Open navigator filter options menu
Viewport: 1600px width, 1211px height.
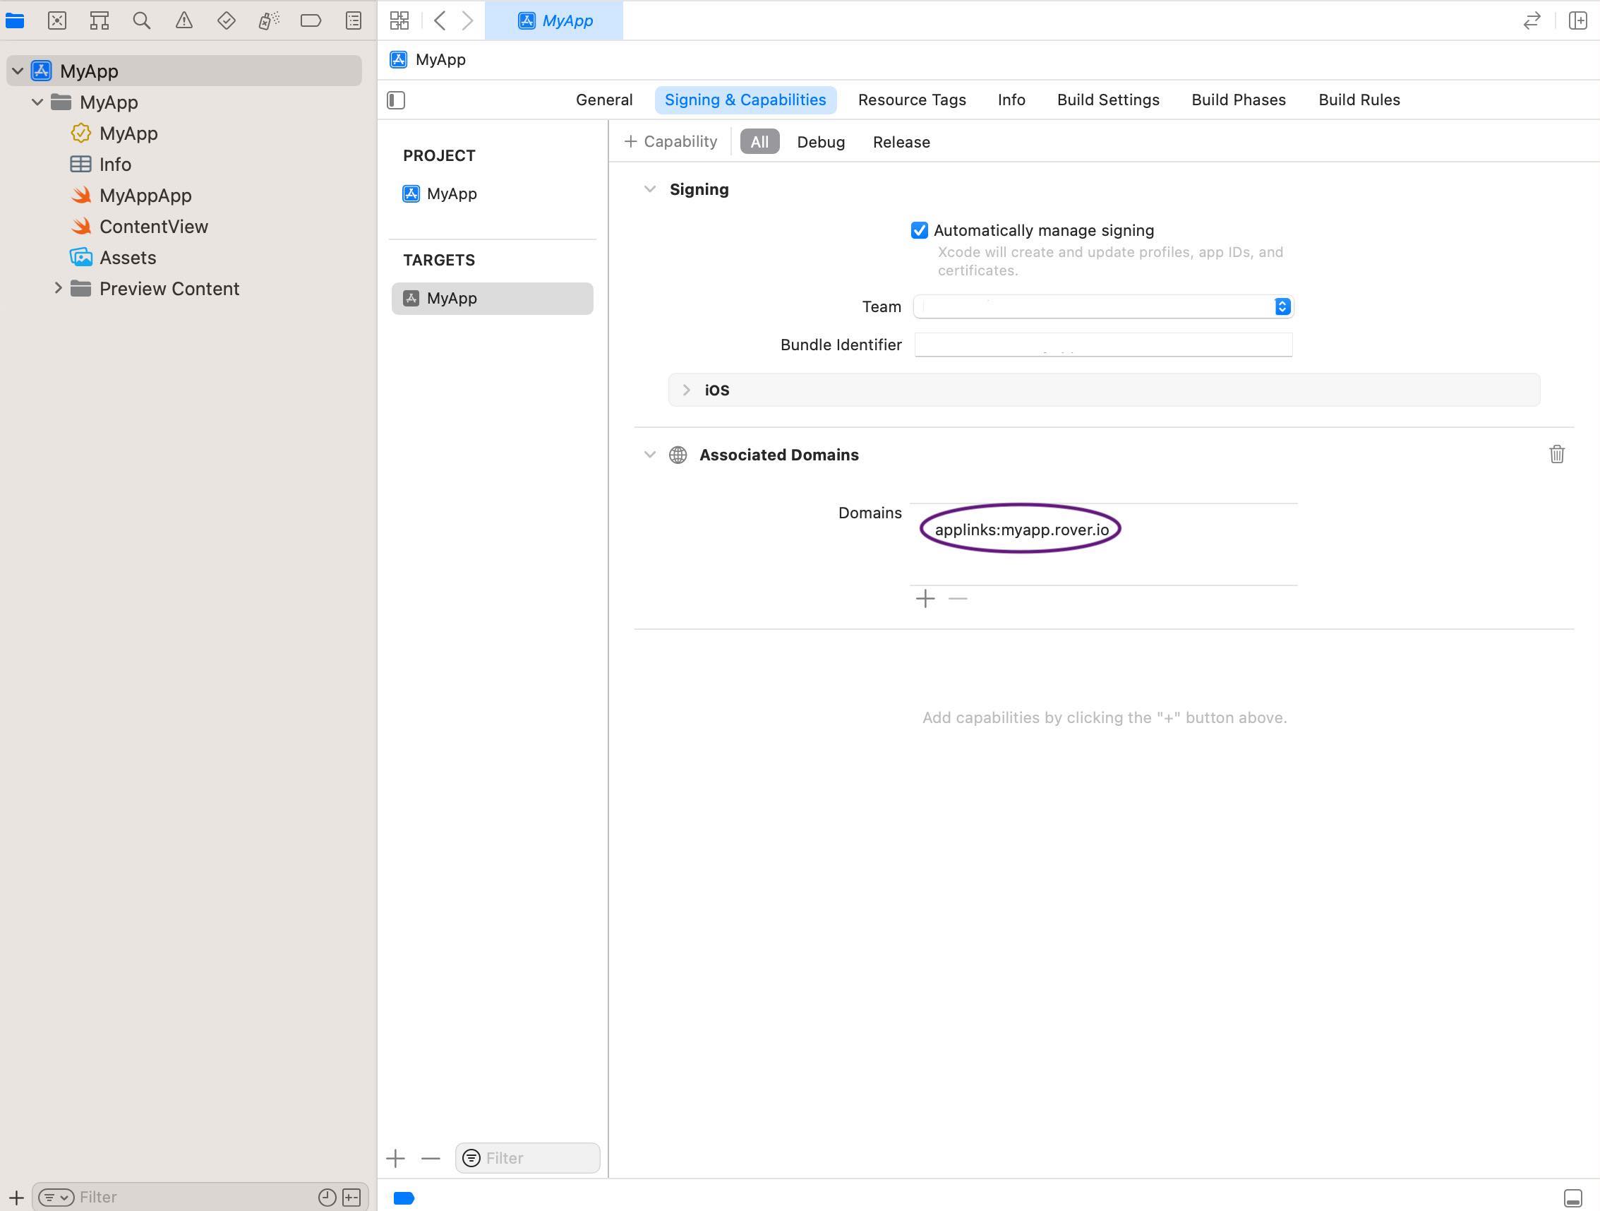pos(56,1198)
